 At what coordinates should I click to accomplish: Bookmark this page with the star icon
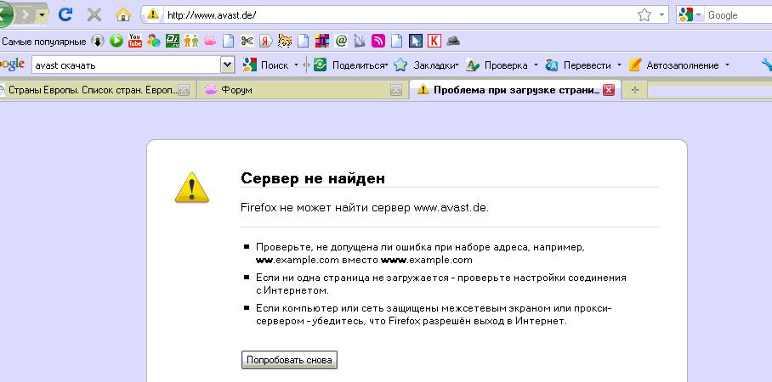pyautogui.click(x=644, y=14)
